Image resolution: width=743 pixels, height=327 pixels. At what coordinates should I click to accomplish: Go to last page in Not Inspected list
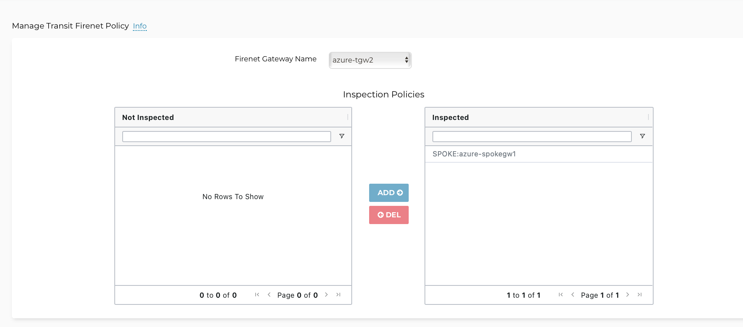point(338,295)
